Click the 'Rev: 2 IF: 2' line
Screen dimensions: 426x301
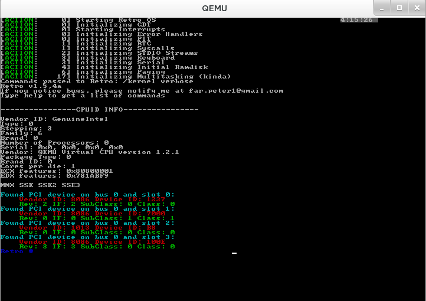[97, 204]
